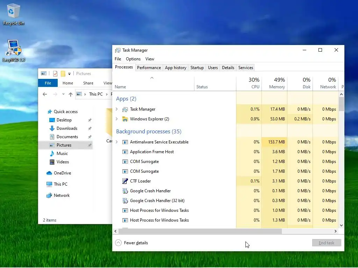Select the Processes tab

pos(124,67)
